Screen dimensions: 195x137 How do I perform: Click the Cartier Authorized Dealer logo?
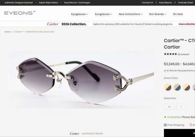[x=87, y=134]
